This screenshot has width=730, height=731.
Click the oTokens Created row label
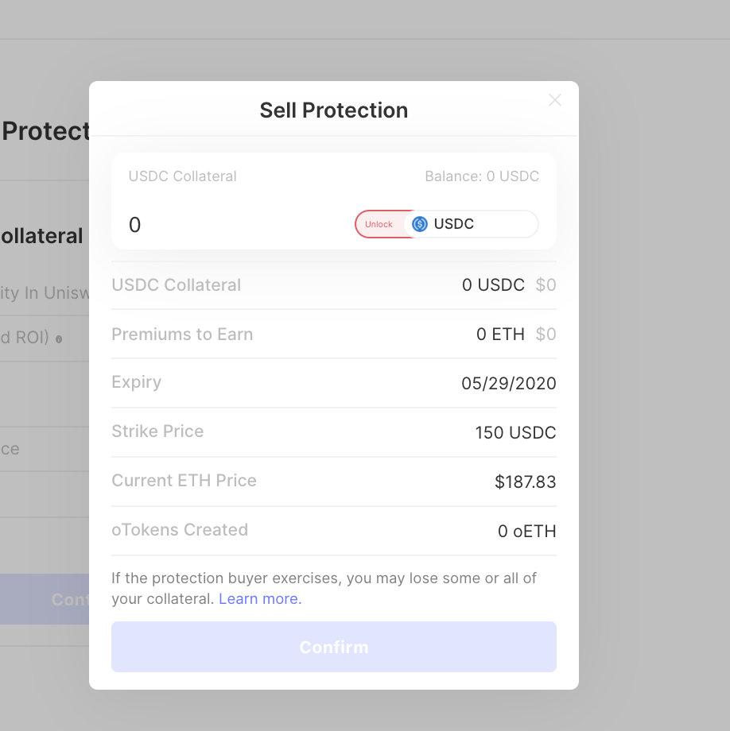tap(180, 530)
